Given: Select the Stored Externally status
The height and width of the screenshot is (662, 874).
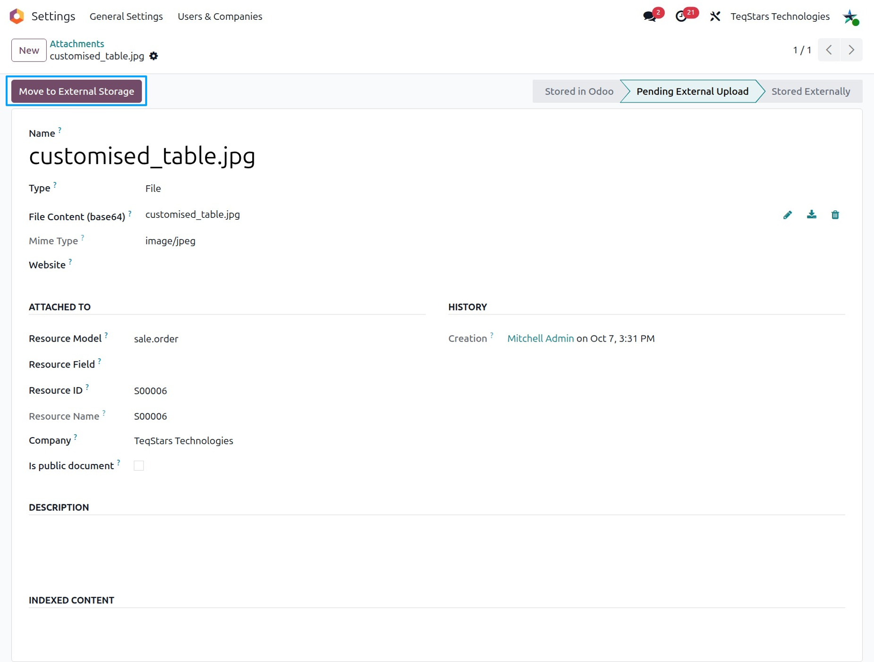Looking at the screenshot, I should pyautogui.click(x=811, y=91).
